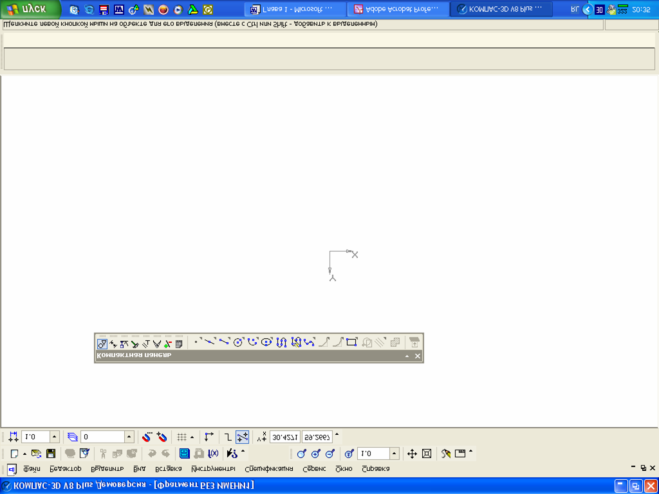Select the Ellipse tool
Viewport: 659px width, 494px height.
pyautogui.click(x=266, y=342)
